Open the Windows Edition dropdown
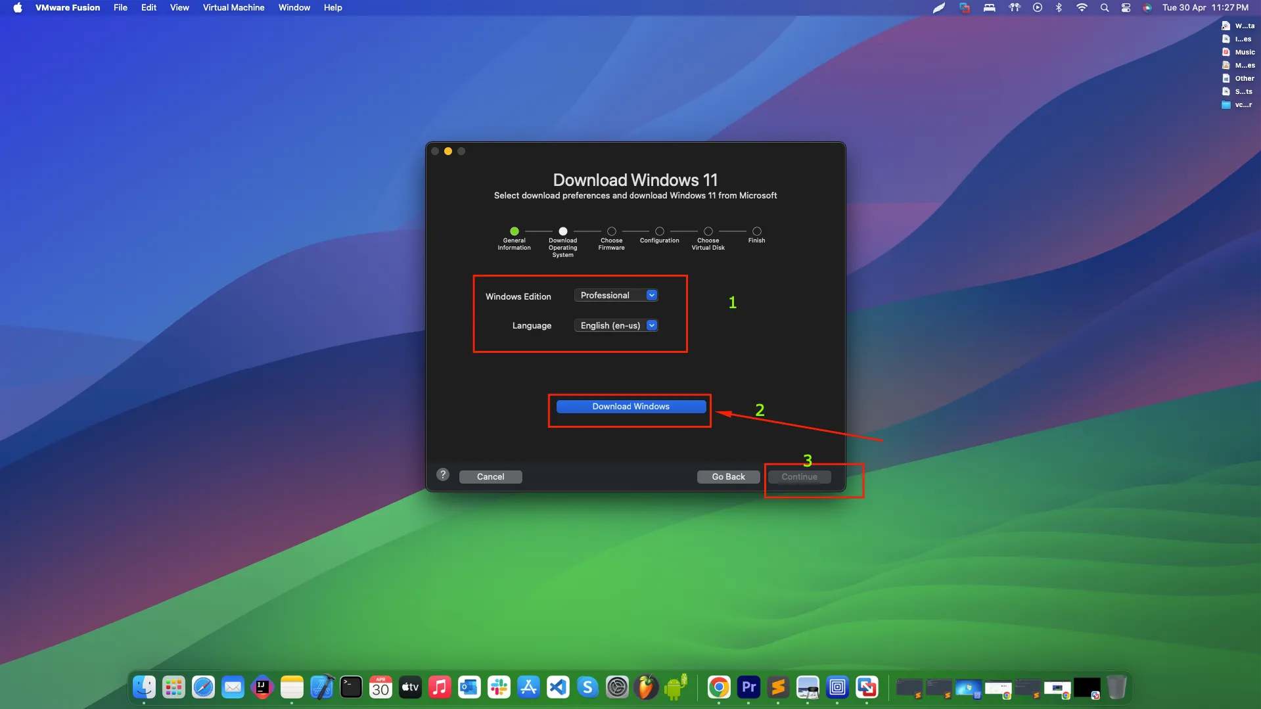The height and width of the screenshot is (709, 1261). pyautogui.click(x=616, y=295)
